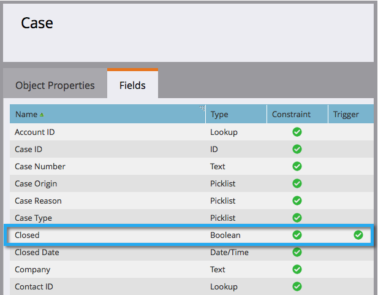Click the Case object title

click(x=37, y=23)
